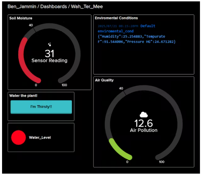Viewport: 201px width, 175px height.
Task: Click the Soil Moisture block title
Action: click(x=21, y=18)
